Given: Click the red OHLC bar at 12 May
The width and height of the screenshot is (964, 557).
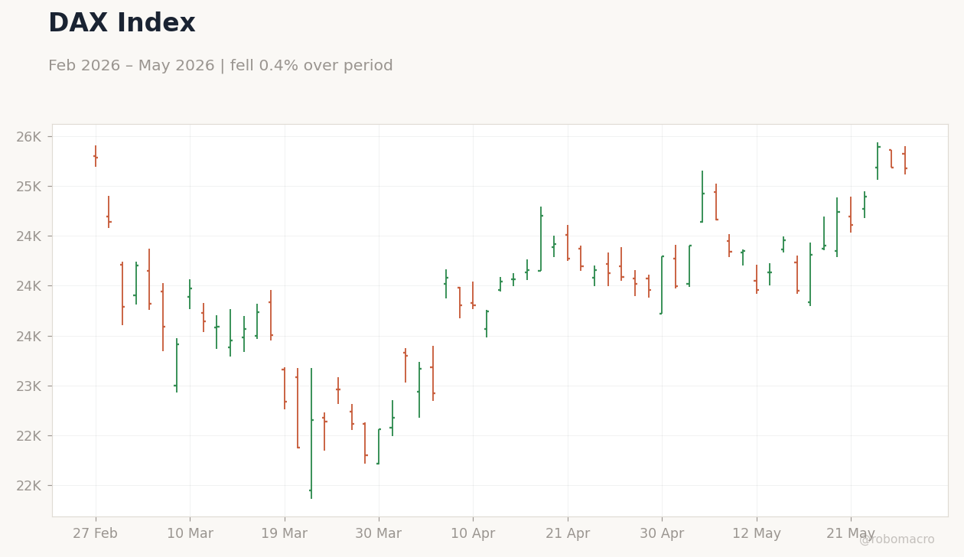Looking at the screenshot, I should [x=757, y=278].
